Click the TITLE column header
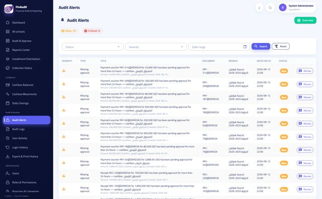 click(x=103, y=61)
